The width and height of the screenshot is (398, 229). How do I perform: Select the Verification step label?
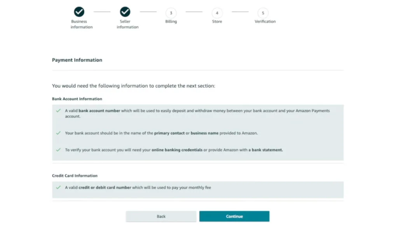(265, 21)
